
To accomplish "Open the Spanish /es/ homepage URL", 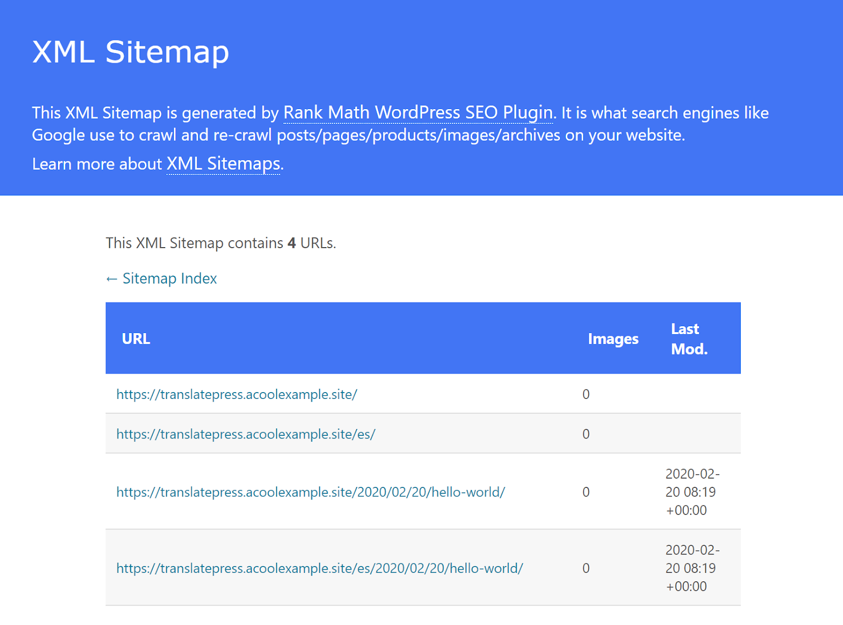I will click(x=246, y=434).
